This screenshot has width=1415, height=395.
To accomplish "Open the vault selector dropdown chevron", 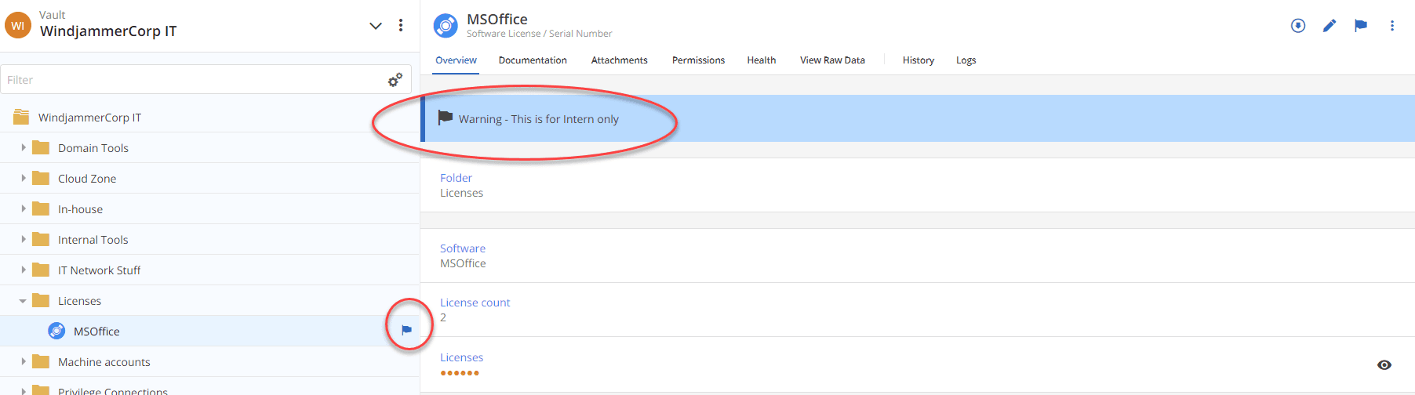I will tap(376, 26).
